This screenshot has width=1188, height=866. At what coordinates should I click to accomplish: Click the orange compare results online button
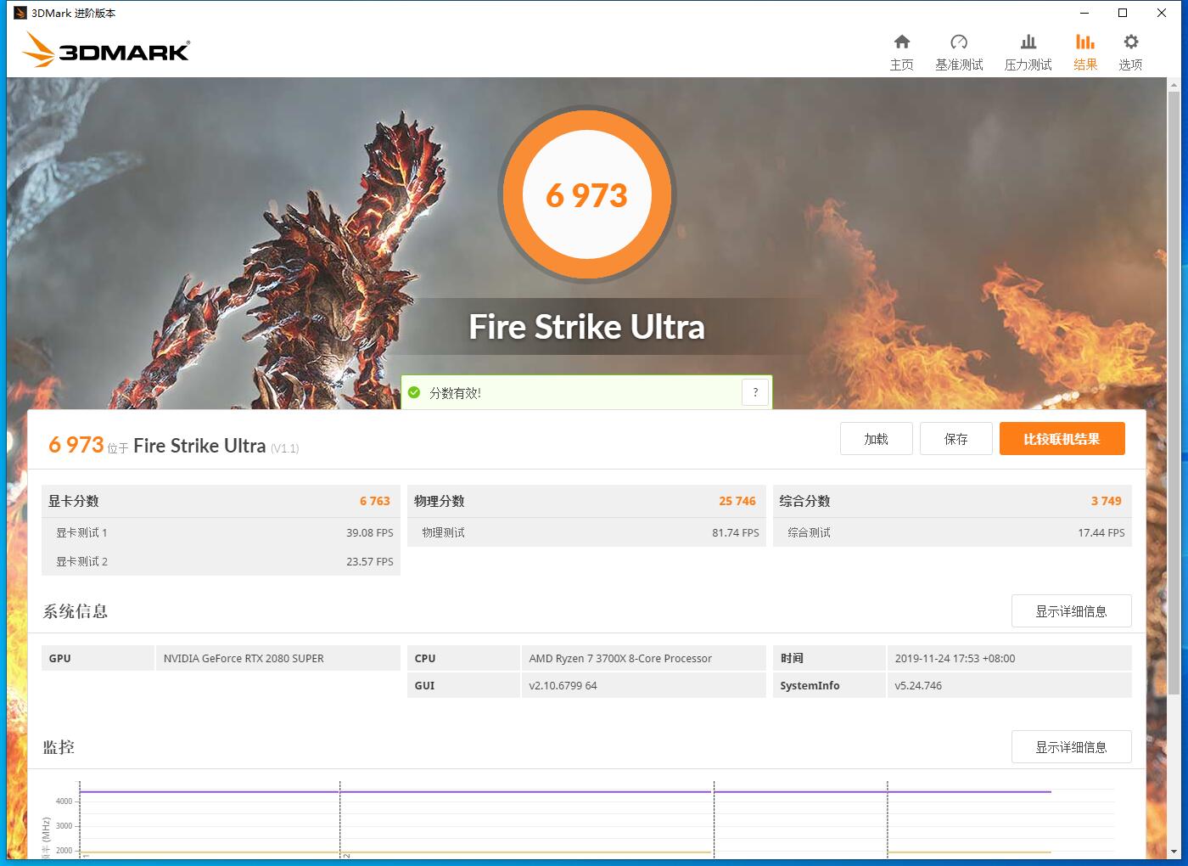[1062, 439]
